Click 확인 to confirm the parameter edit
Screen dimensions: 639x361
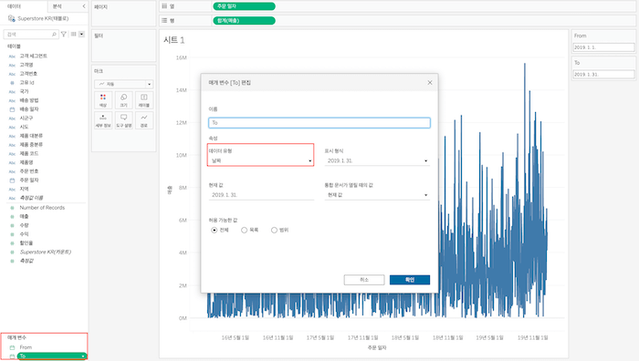click(410, 280)
